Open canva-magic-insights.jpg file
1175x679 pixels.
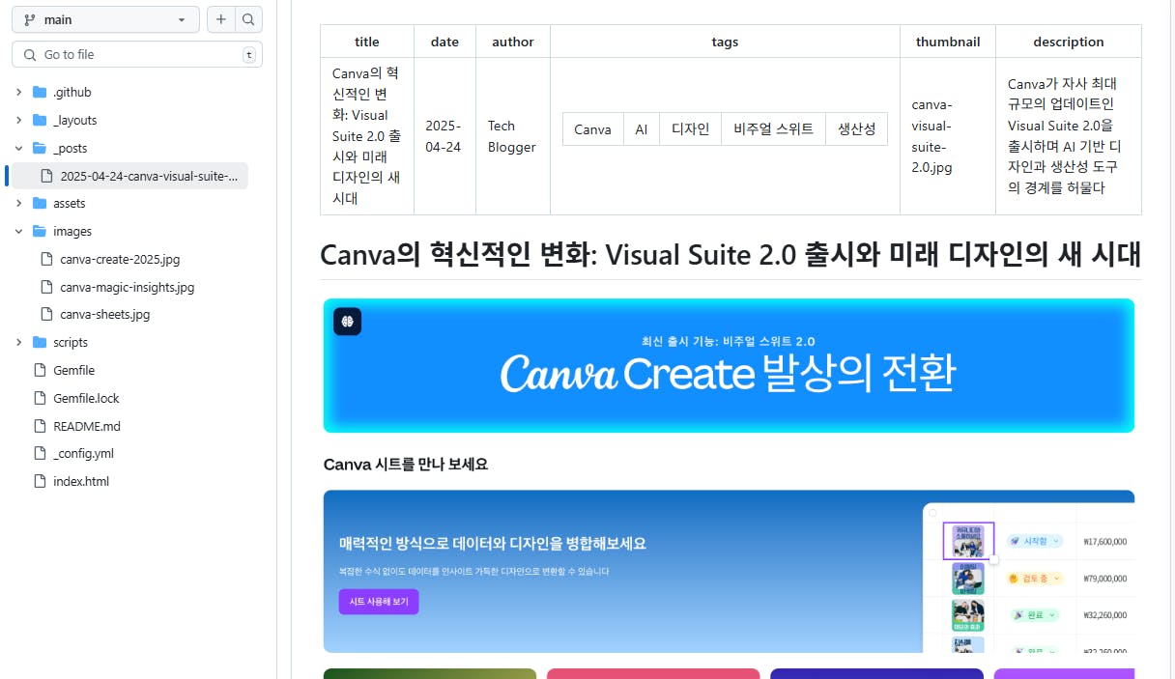tap(128, 288)
